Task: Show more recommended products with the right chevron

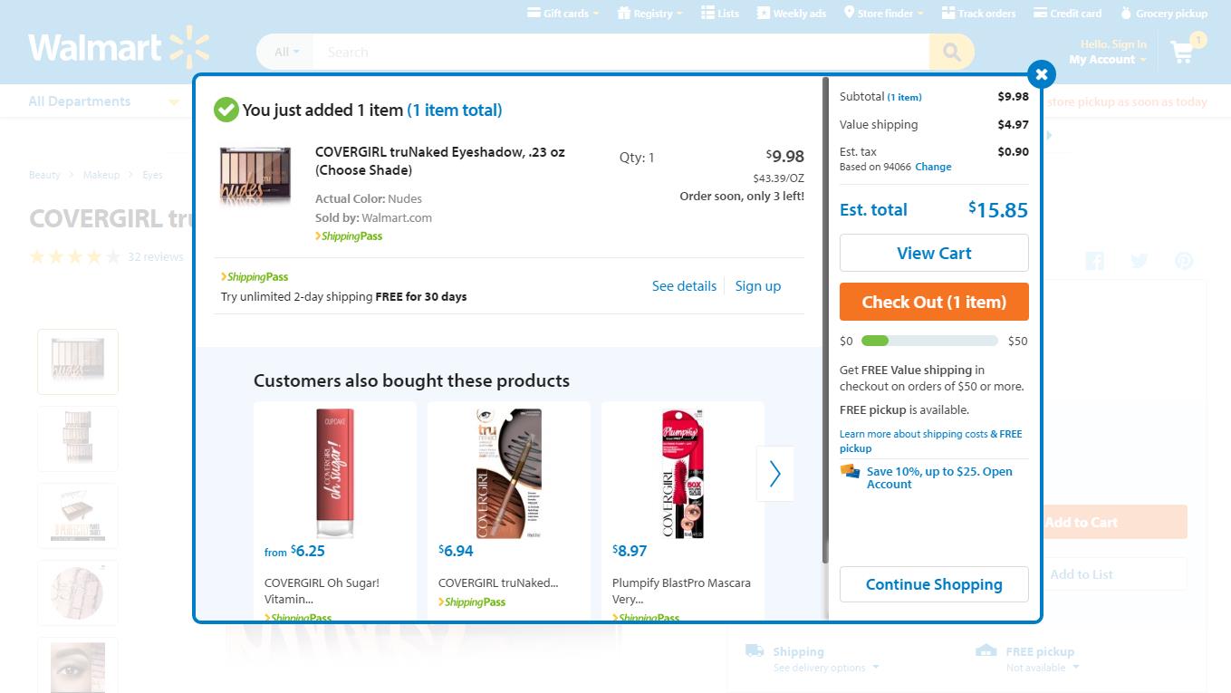Action: [775, 473]
